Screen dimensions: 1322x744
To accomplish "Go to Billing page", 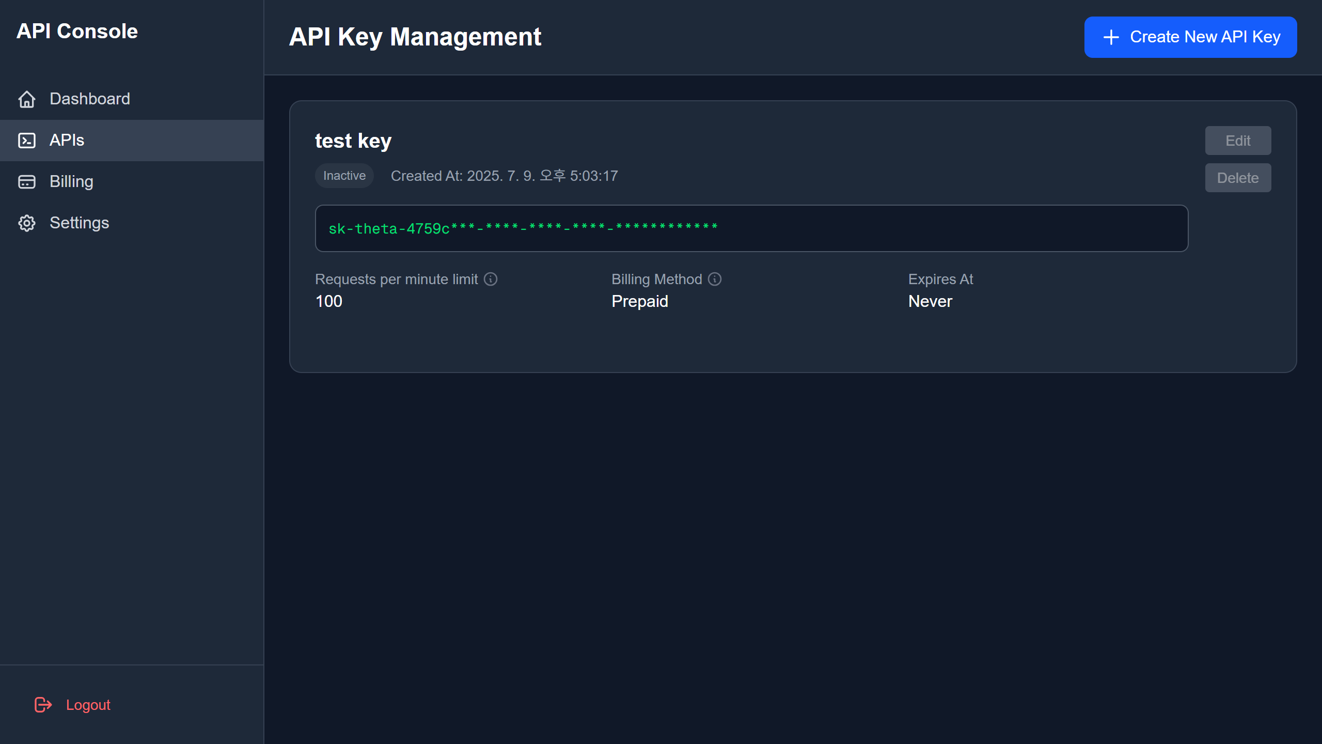I will 132,182.
